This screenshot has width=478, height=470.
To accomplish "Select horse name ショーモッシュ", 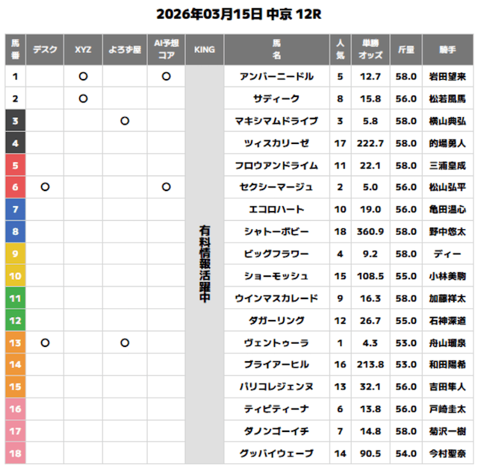I will [x=276, y=276].
